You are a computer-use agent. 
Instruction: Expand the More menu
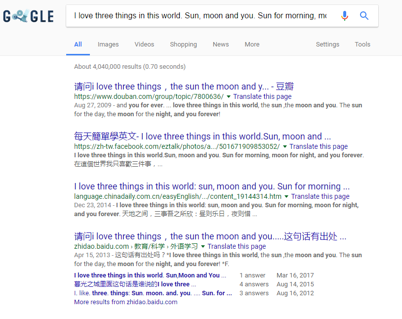pyautogui.click(x=252, y=45)
